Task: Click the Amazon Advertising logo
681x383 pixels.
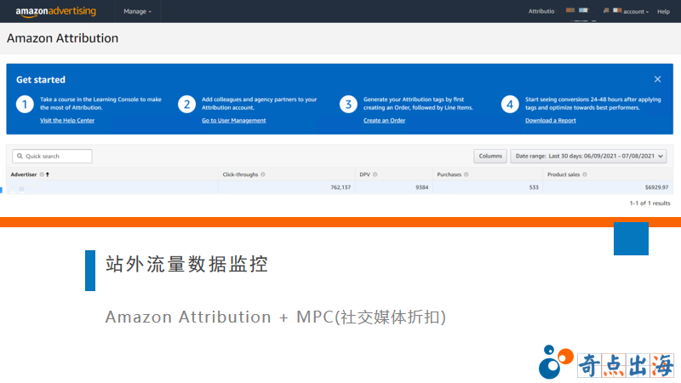Action: (55, 11)
